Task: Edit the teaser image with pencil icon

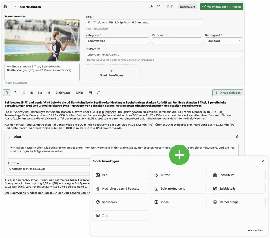Action: click(69, 23)
